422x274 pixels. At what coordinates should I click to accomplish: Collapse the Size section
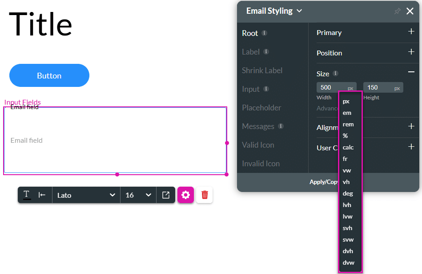click(x=411, y=72)
